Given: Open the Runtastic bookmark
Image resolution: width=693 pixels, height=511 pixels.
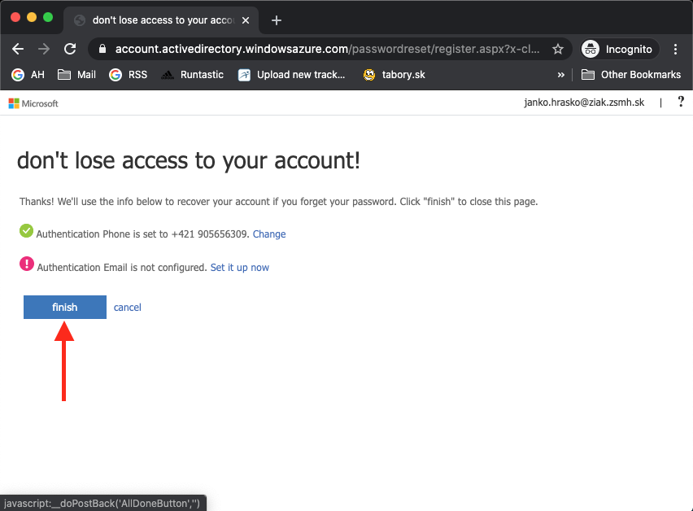Looking at the screenshot, I should [192, 75].
